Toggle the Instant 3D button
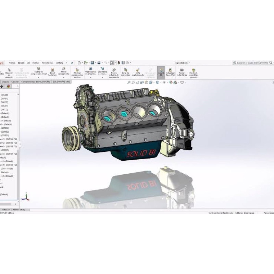This screenshot has height=274, width=274. click(x=161, y=72)
